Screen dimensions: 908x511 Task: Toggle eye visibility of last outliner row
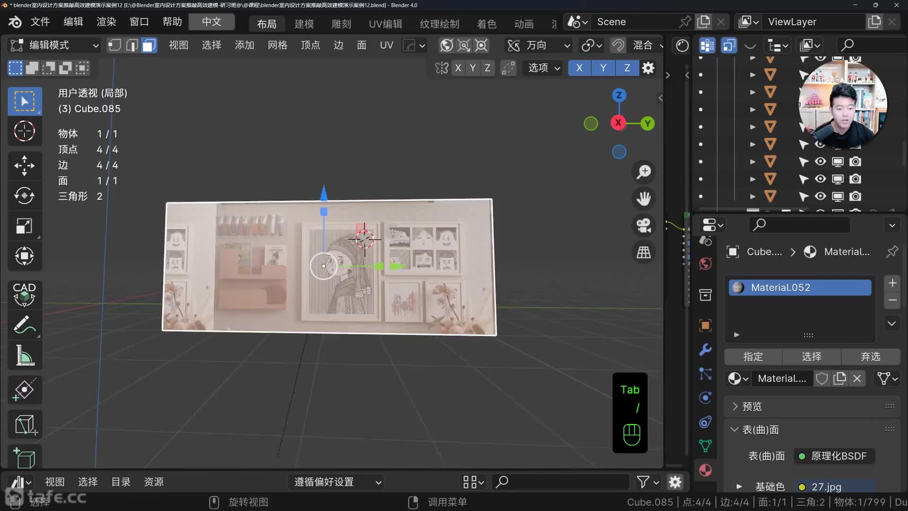click(x=820, y=196)
